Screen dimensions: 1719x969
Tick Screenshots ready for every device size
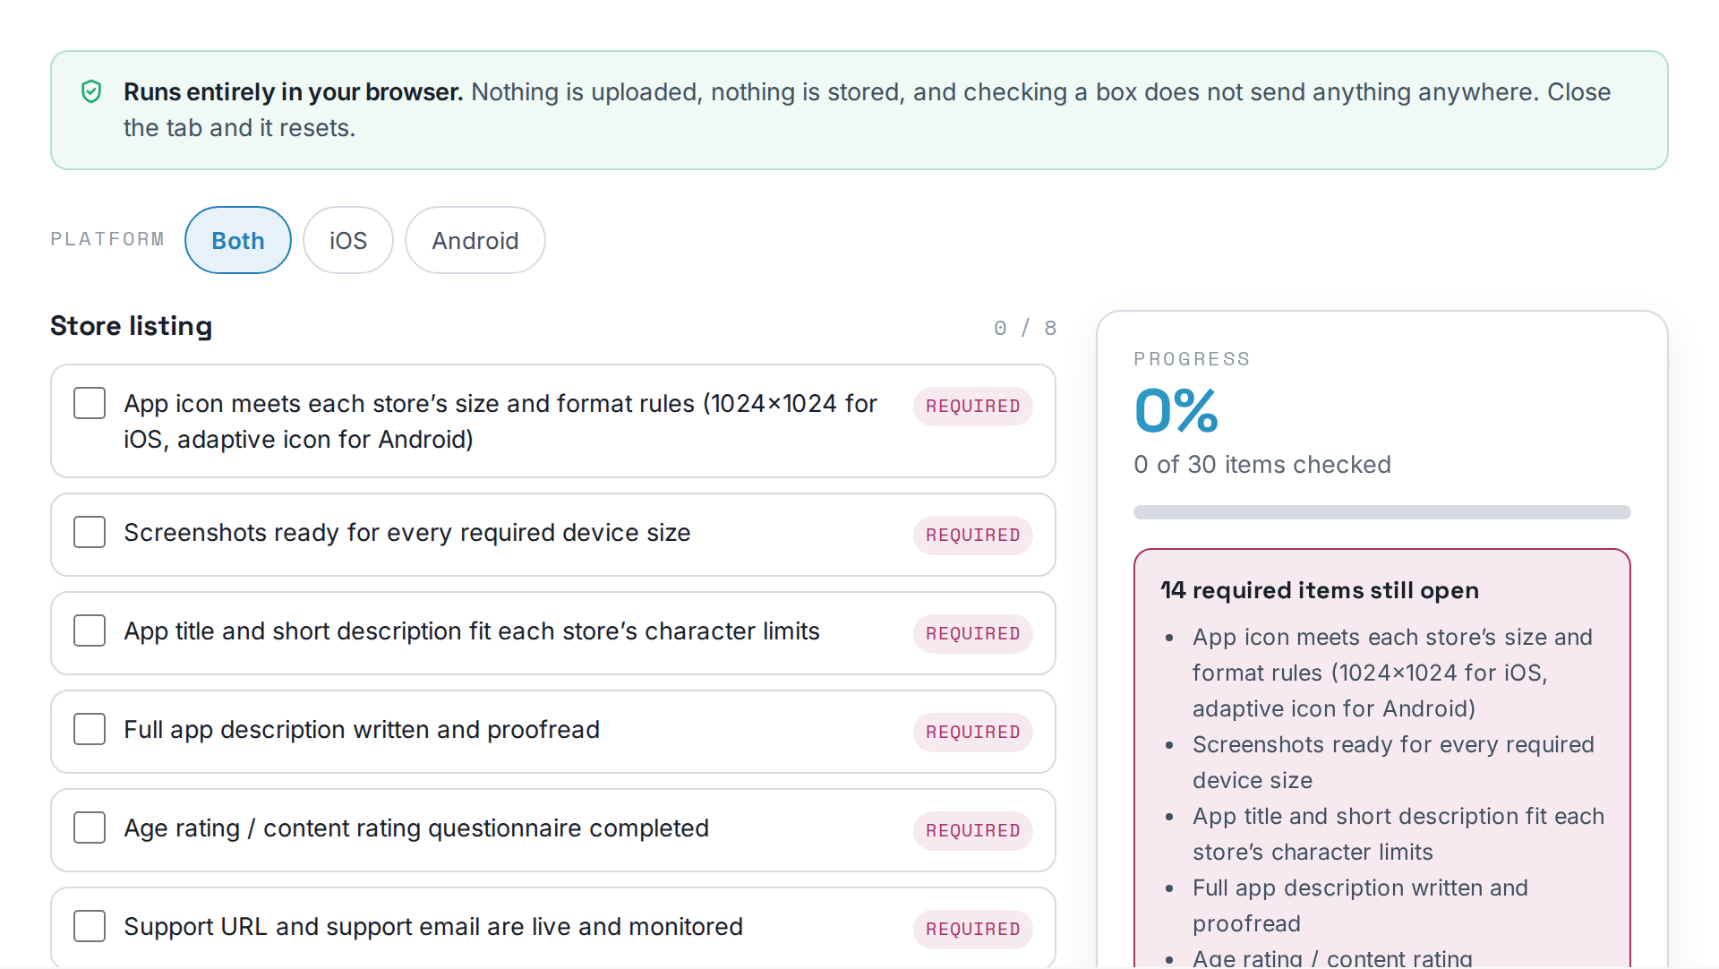90,532
